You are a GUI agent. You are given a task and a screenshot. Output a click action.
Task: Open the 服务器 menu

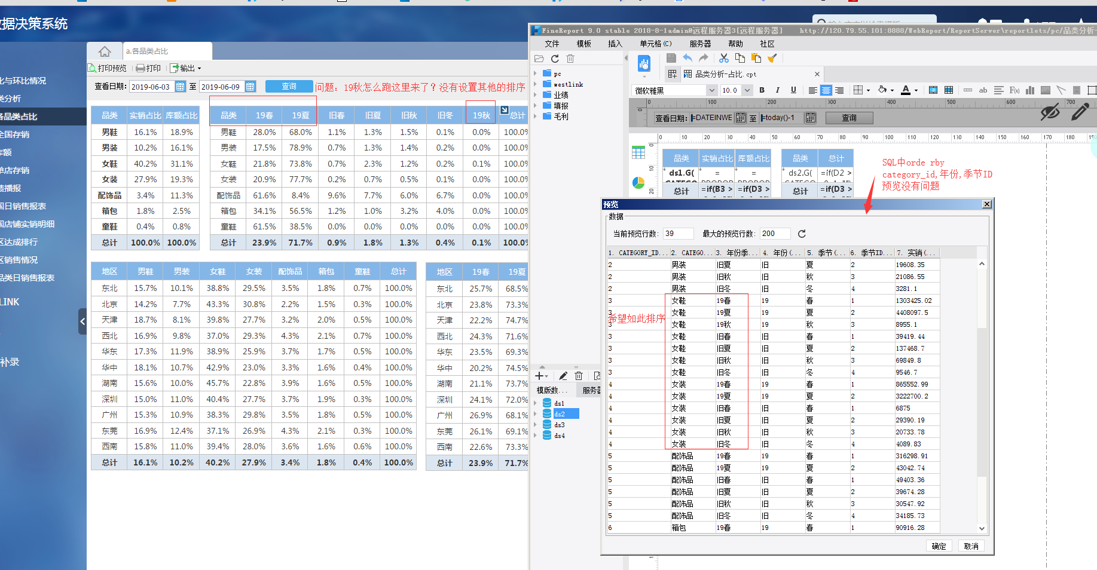(x=700, y=44)
